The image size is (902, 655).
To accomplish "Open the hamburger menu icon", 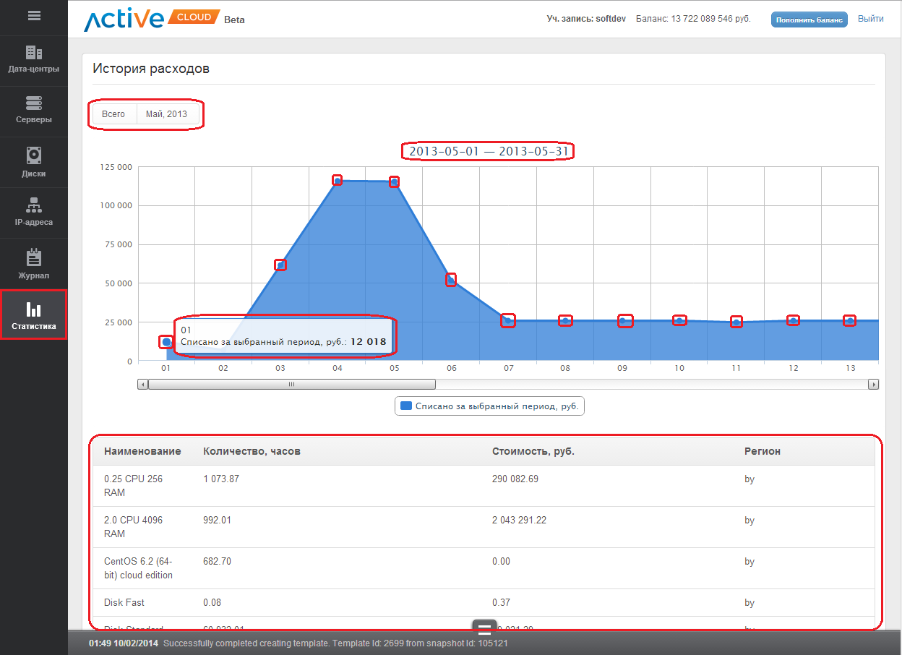I will point(34,16).
